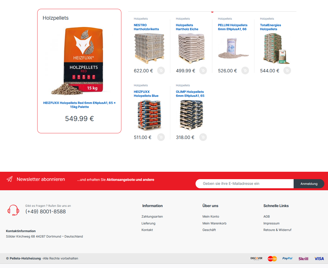Click Holzpellets category above OLIMP product
Viewport: 328px width, 268px height.
click(x=183, y=85)
